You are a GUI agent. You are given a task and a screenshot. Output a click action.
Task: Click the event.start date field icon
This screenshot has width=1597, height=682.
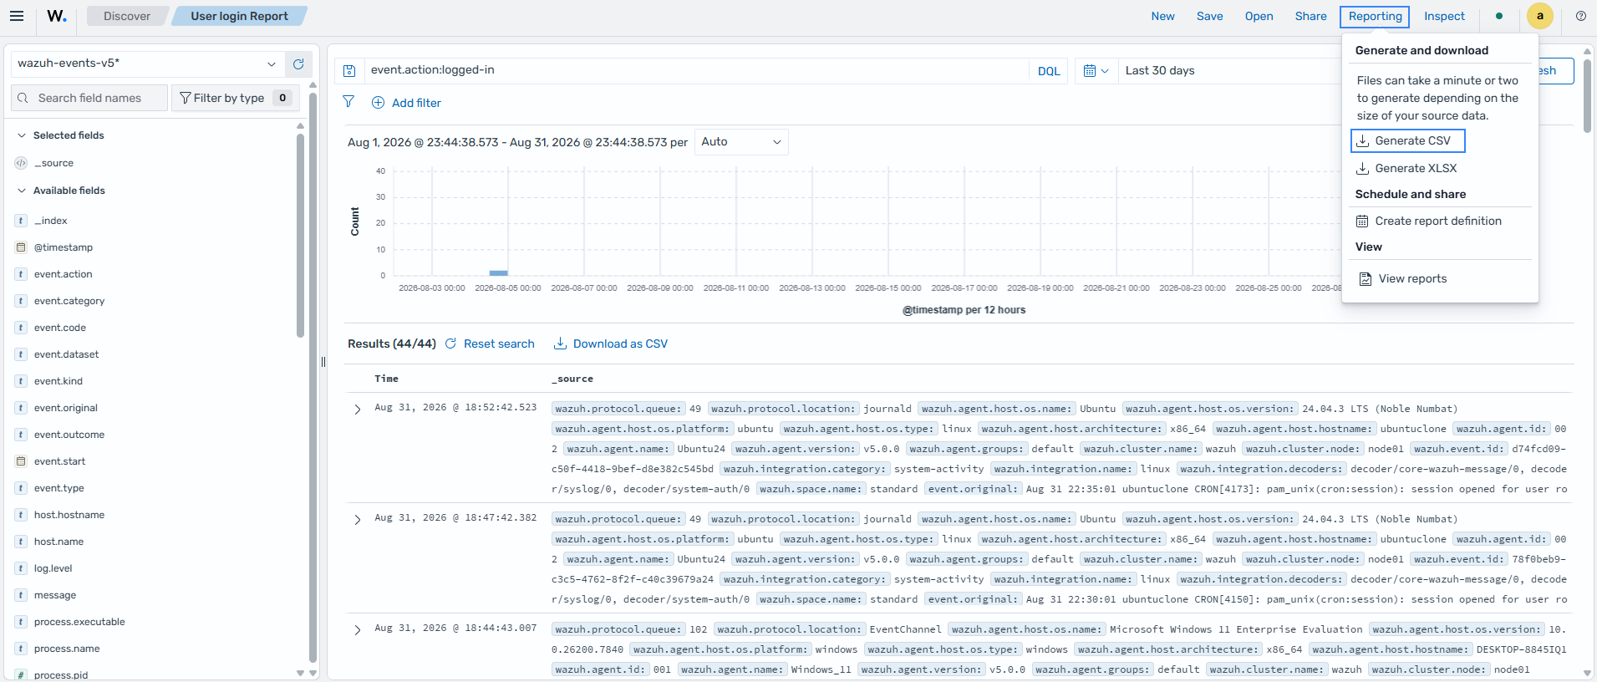21,461
